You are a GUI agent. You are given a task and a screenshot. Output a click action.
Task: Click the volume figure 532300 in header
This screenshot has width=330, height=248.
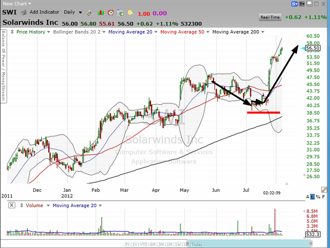pos(191,24)
